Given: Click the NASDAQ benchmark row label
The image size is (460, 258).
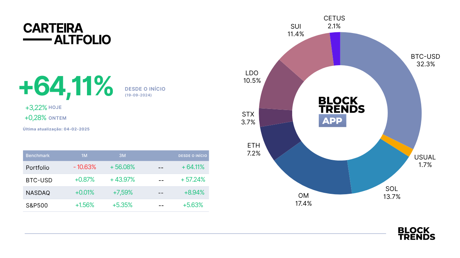Looking at the screenshot, I should point(38,193).
